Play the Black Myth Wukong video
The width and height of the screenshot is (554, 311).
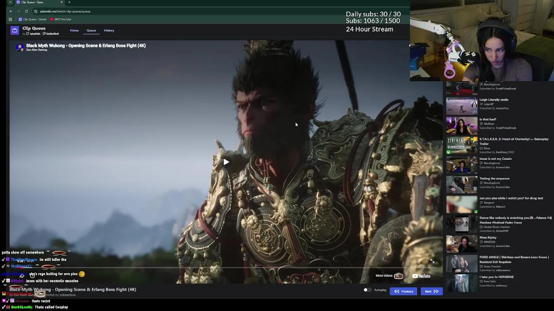pos(226,162)
